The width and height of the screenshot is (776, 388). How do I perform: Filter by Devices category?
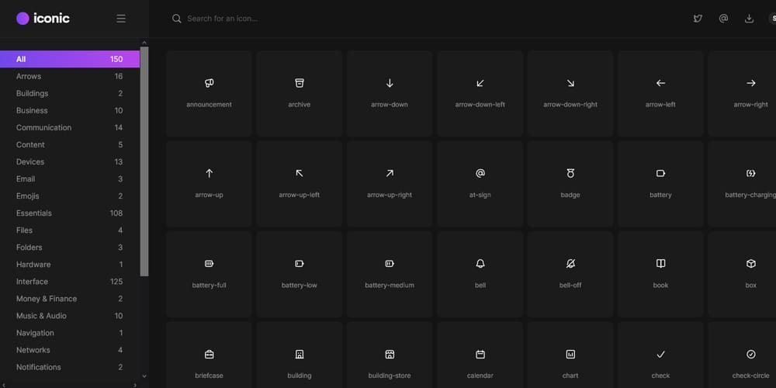(x=70, y=162)
